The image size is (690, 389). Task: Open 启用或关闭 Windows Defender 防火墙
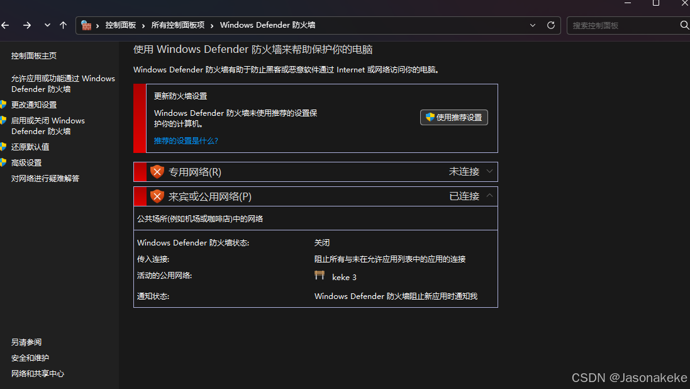click(x=48, y=126)
